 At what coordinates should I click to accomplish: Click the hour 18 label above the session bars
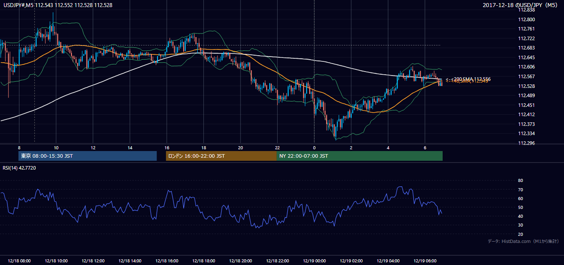(x=203, y=148)
